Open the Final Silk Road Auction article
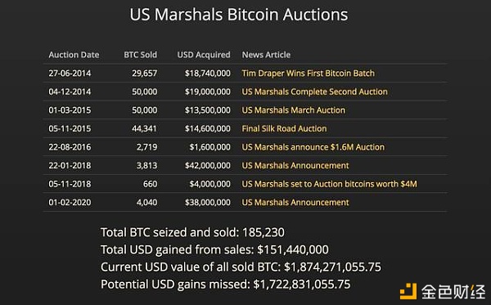The width and height of the screenshot is (491, 305). click(284, 128)
